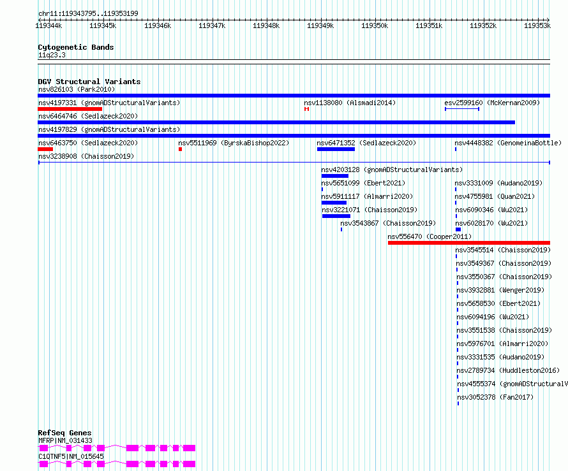Click the DGV Structural Variants track title
This screenshot has height=471, width=568.
point(89,82)
